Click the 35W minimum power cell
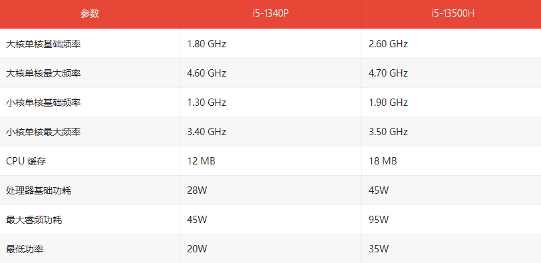Image resolution: width=541 pixels, height=263 pixels. point(379,249)
